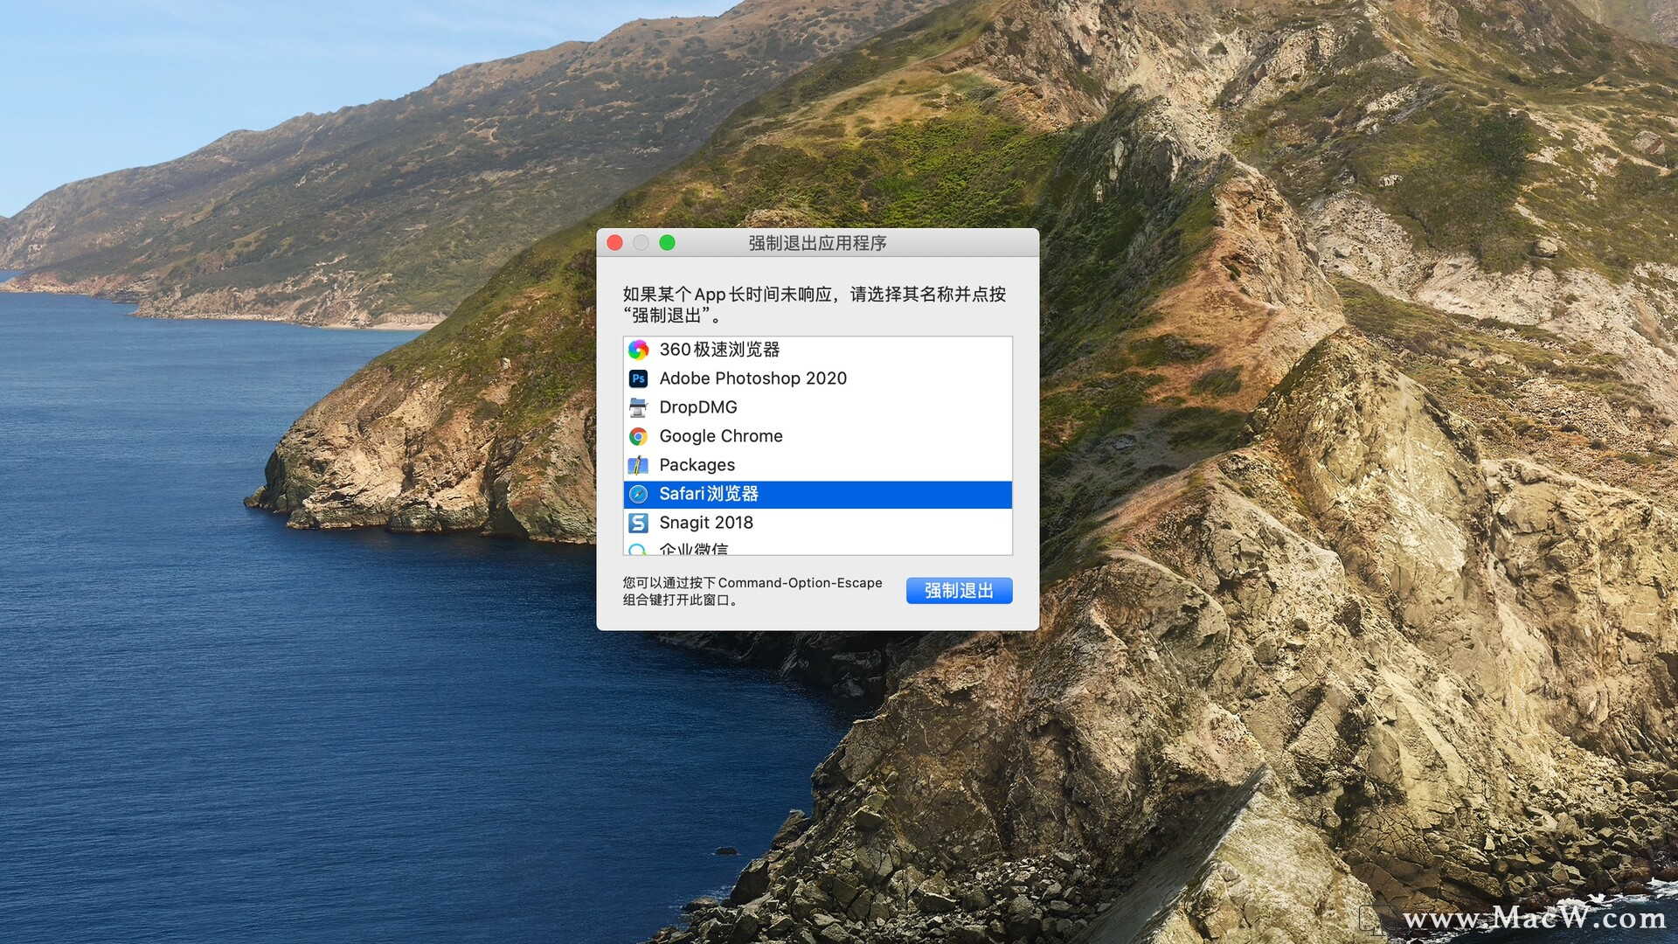Close the Force Quit window with red button

click(615, 243)
